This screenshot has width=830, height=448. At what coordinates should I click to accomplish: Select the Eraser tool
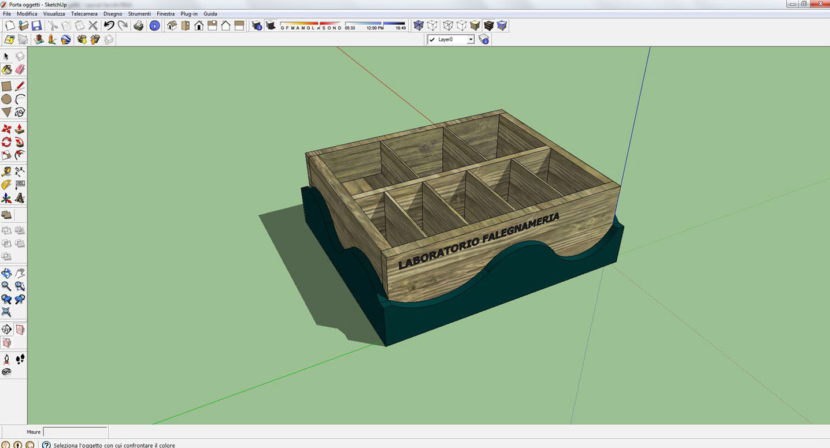click(20, 69)
